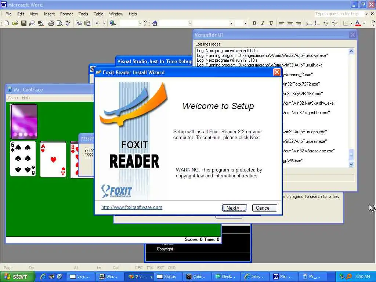The width and height of the screenshot is (376, 282).
Task: Open the foxitsoftware.com link
Action: (132, 207)
